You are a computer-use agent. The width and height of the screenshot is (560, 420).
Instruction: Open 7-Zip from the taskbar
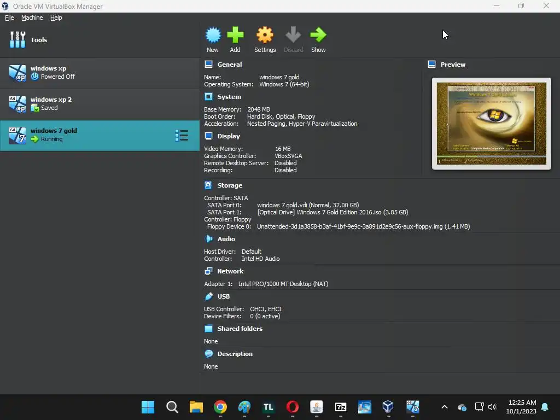click(340, 407)
